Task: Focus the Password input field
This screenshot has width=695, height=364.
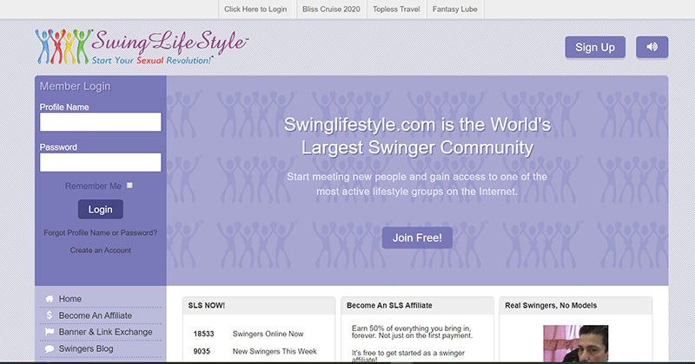Action: point(101,162)
